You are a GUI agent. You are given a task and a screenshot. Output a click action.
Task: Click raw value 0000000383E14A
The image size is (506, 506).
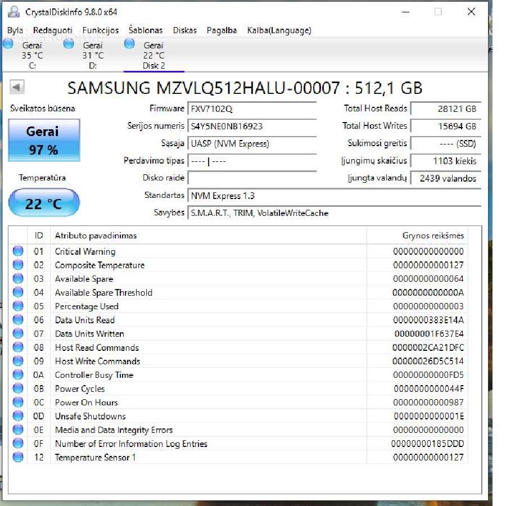click(x=428, y=320)
